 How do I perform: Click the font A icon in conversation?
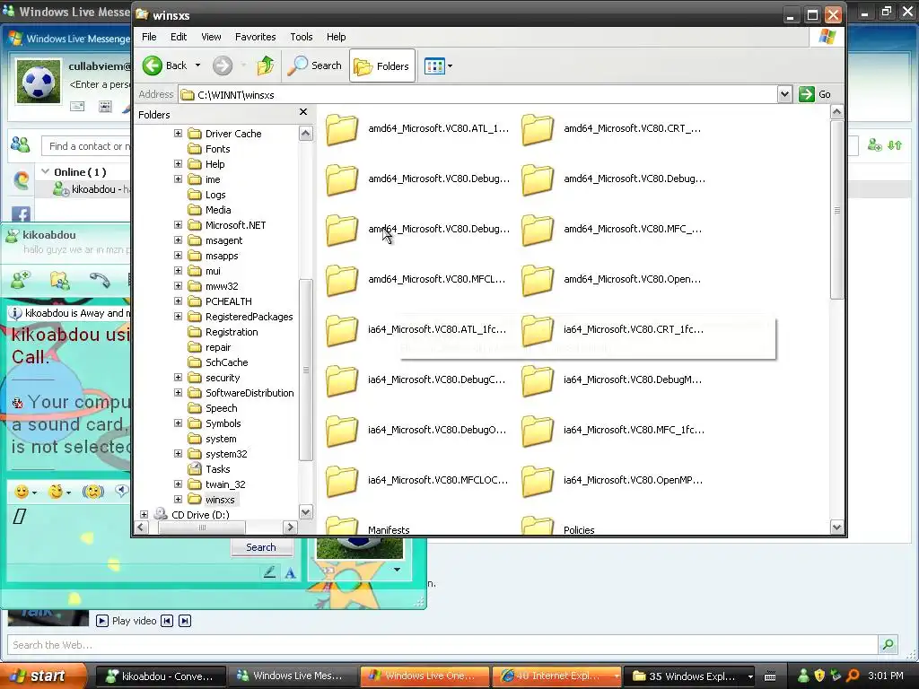(290, 573)
